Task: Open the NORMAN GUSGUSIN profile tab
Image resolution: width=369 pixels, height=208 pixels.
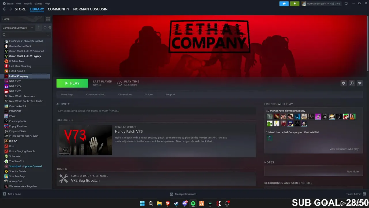Action: click(x=90, y=9)
